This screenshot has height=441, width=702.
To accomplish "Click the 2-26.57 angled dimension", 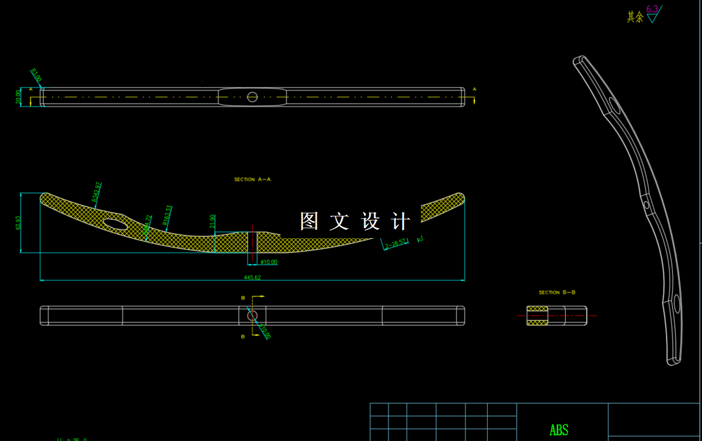I will pyautogui.click(x=396, y=244).
